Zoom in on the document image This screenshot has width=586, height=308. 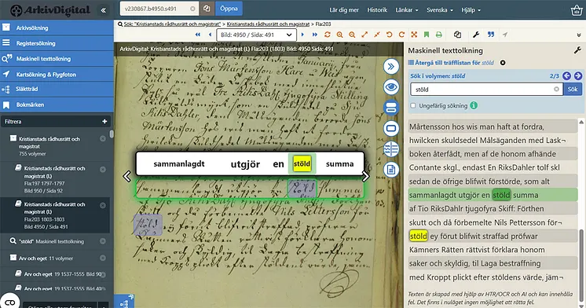[339, 35]
